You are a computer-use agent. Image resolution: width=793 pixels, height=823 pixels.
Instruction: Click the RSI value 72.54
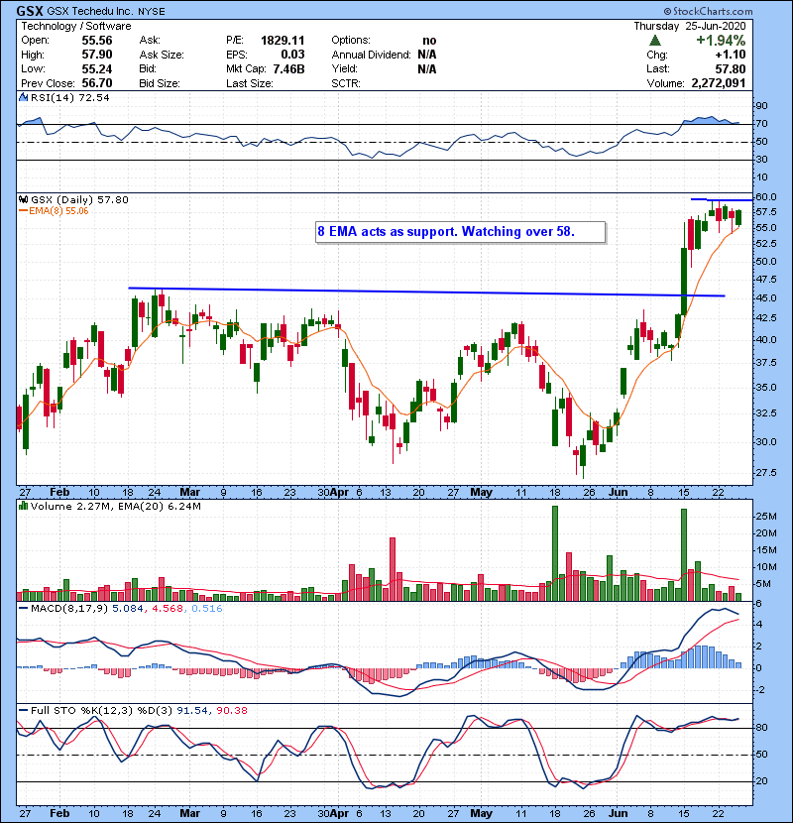[94, 97]
